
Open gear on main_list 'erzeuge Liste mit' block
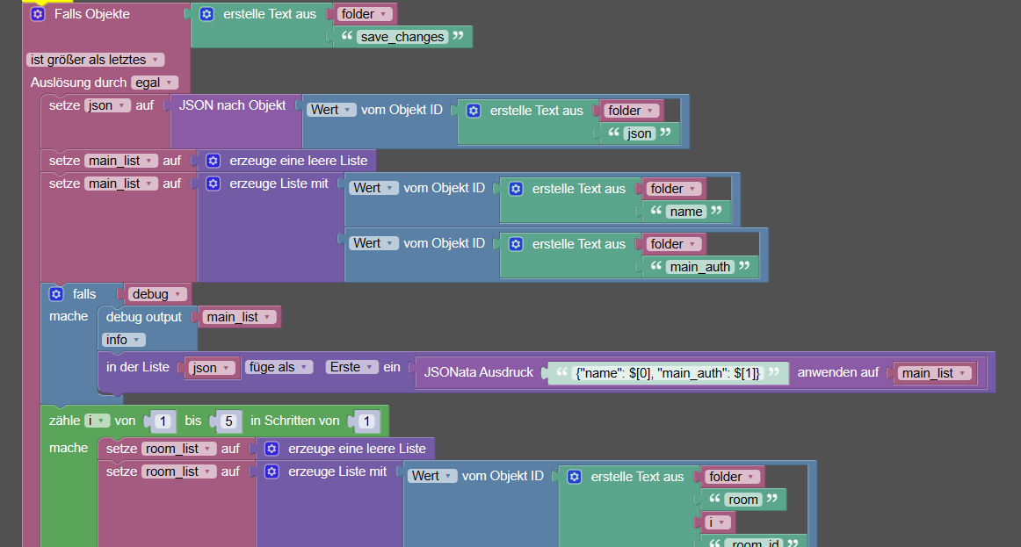coord(213,184)
